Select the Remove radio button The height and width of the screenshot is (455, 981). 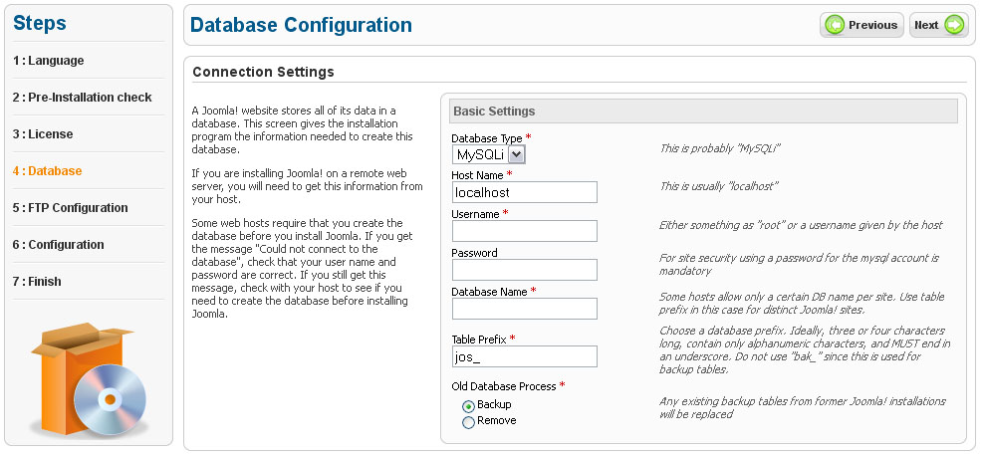click(468, 421)
